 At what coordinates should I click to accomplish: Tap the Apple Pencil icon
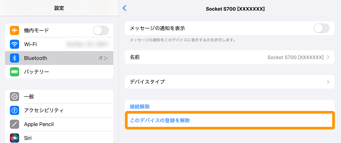pos(15,124)
